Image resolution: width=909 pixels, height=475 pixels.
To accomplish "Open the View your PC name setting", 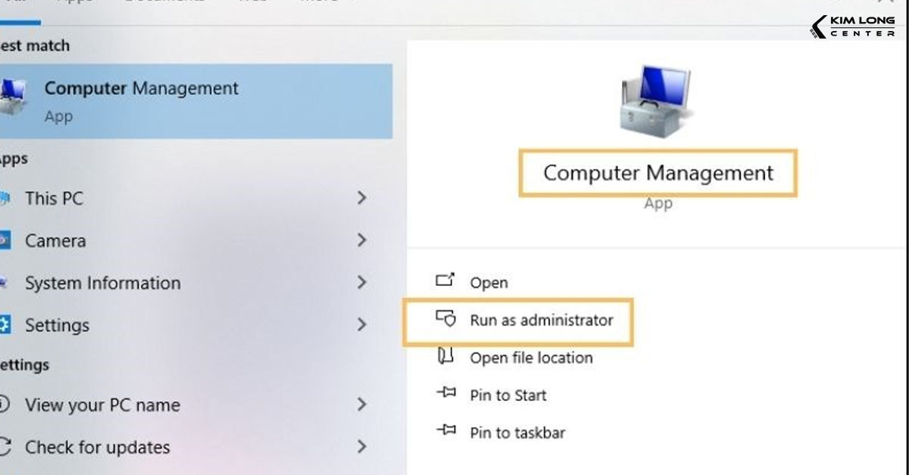I will [102, 405].
